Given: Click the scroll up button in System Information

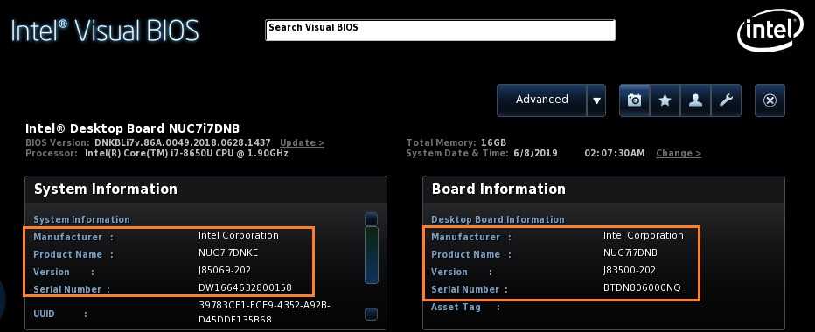Looking at the screenshot, I should (372, 219).
